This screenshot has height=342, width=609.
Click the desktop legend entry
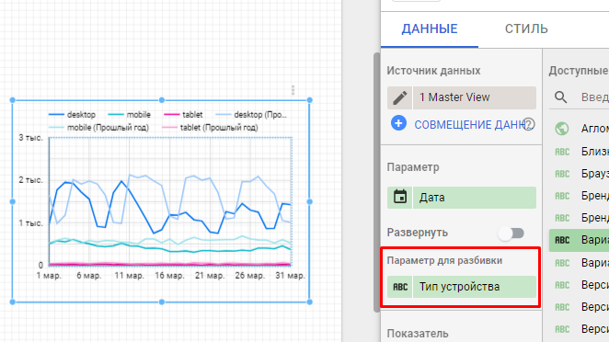72,115
